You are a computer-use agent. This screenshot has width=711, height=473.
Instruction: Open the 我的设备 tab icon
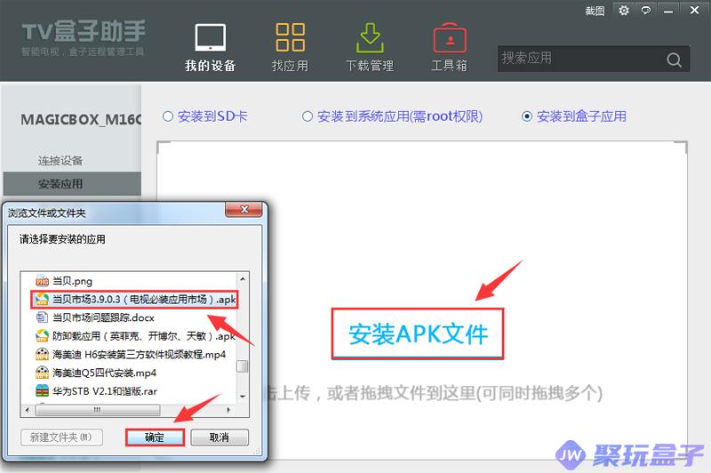click(x=210, y=37)
